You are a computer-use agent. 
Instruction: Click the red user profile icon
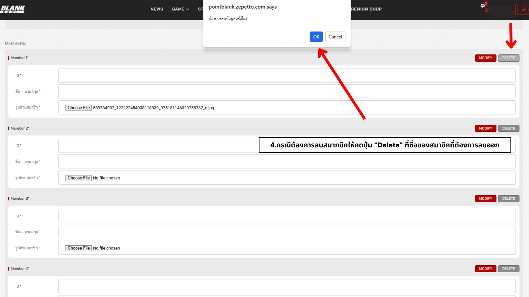486,10
